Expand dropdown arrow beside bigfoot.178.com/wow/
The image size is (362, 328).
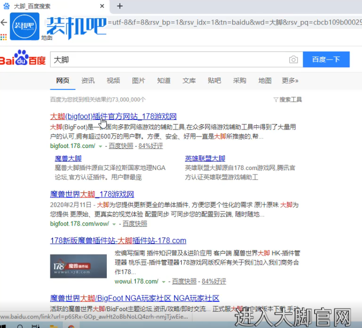[114, 223]
